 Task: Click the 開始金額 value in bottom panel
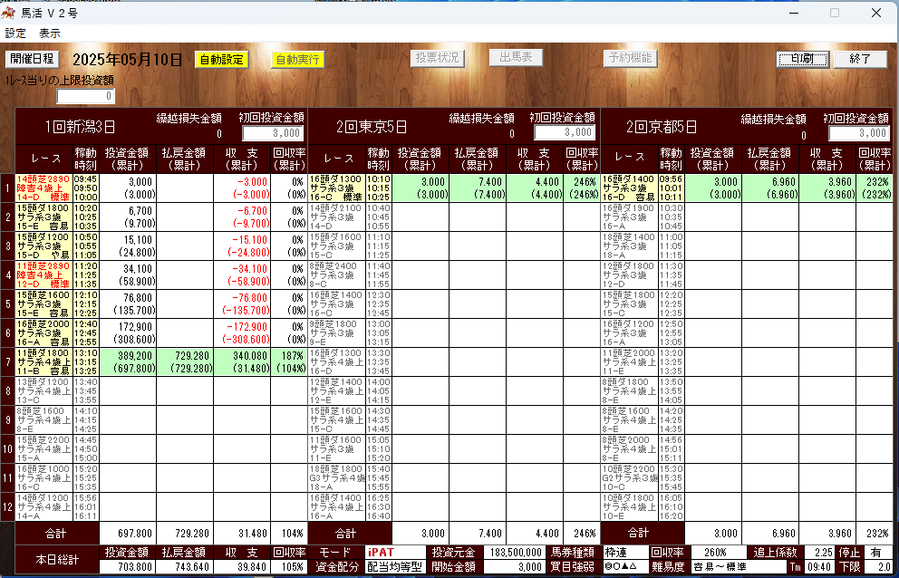point(514,567)
